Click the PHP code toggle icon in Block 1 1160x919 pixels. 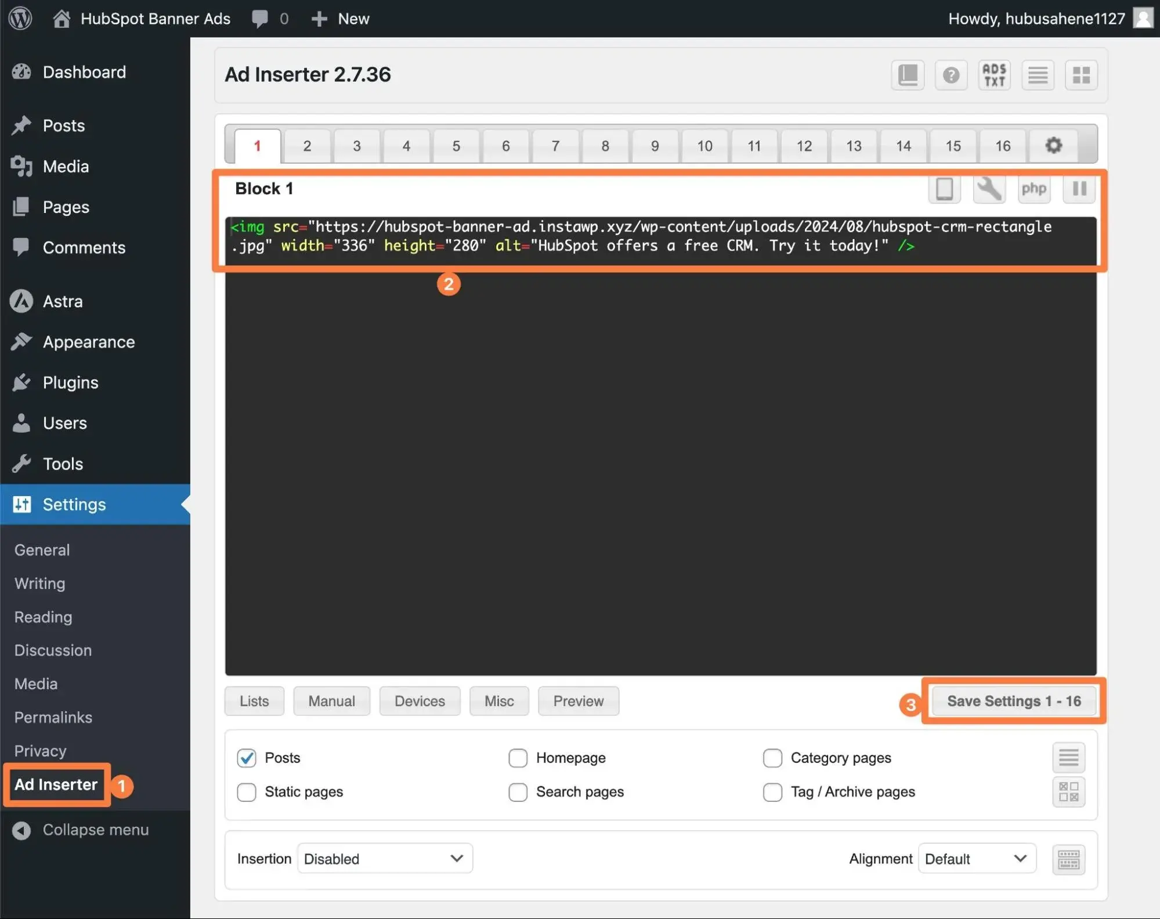point(1034,189)
